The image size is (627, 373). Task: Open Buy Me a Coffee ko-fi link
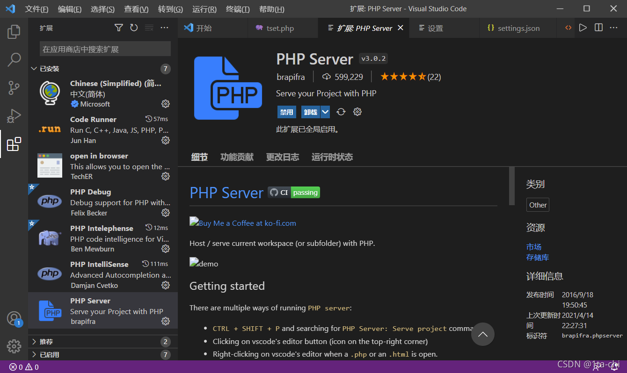243,223
